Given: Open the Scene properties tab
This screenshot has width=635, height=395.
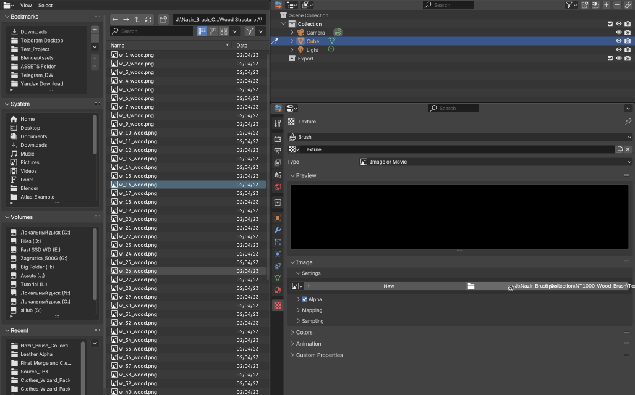Looking at the screenshot, I should coord(278,175).
